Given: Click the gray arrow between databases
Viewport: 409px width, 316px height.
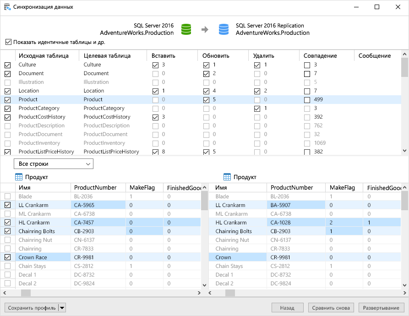Looking at the screenshot, I should pos(205,29).
